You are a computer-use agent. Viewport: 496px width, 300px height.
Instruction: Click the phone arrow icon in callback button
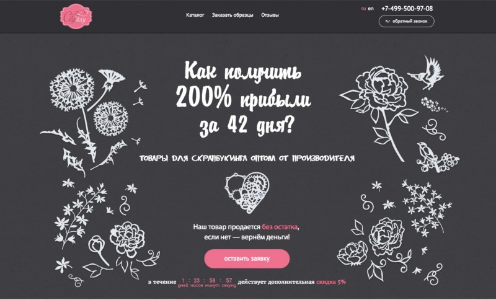point(388,21)
